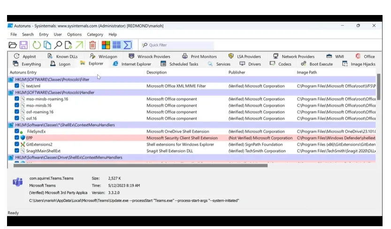Click registry icon of Drive\ShellEx\ContextMenuHandlers key
Viewport: 391px width, 229px height.
tap(11, 158)
